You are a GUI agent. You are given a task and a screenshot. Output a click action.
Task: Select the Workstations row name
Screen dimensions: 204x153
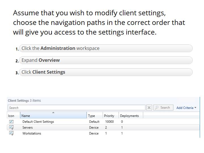32,133
